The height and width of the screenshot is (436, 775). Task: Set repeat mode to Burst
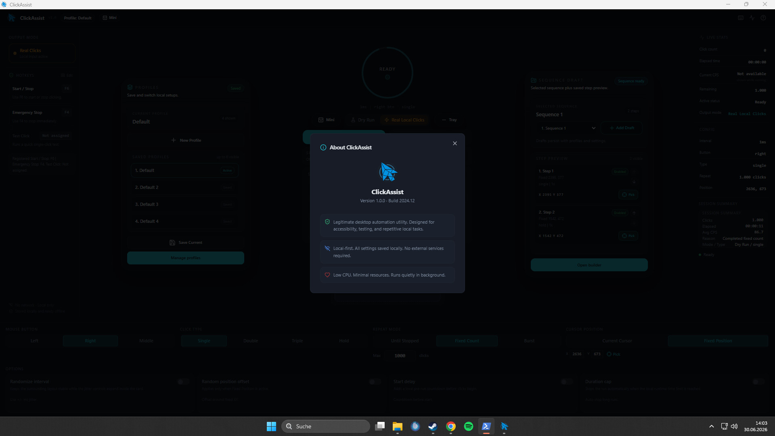click(x=529, y=341)
